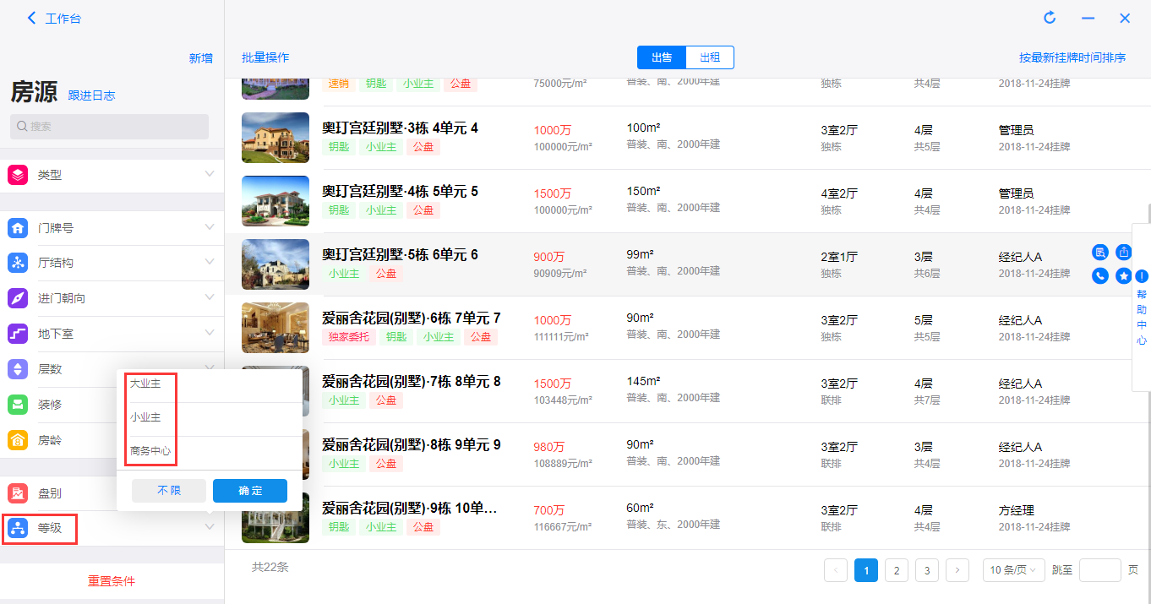Click 重置条件 to reset filters

click(x=112, y=581)
